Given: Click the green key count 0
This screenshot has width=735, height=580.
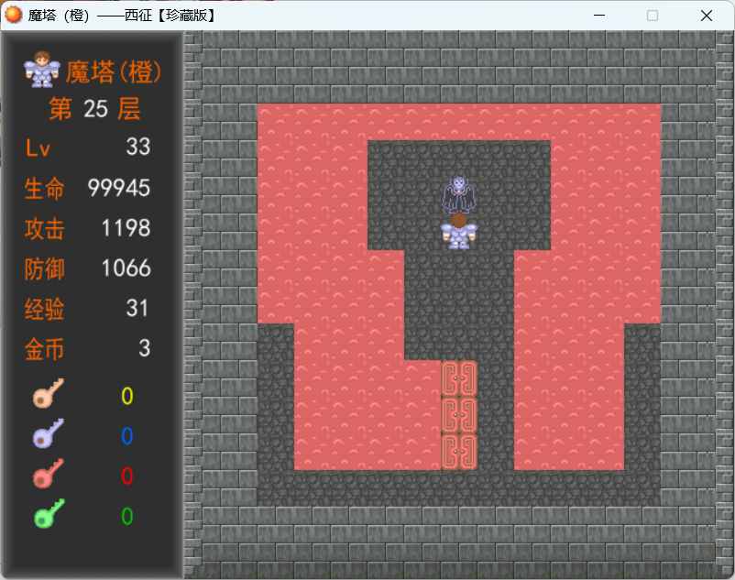Looking at the screenshot, I should 127,517.
